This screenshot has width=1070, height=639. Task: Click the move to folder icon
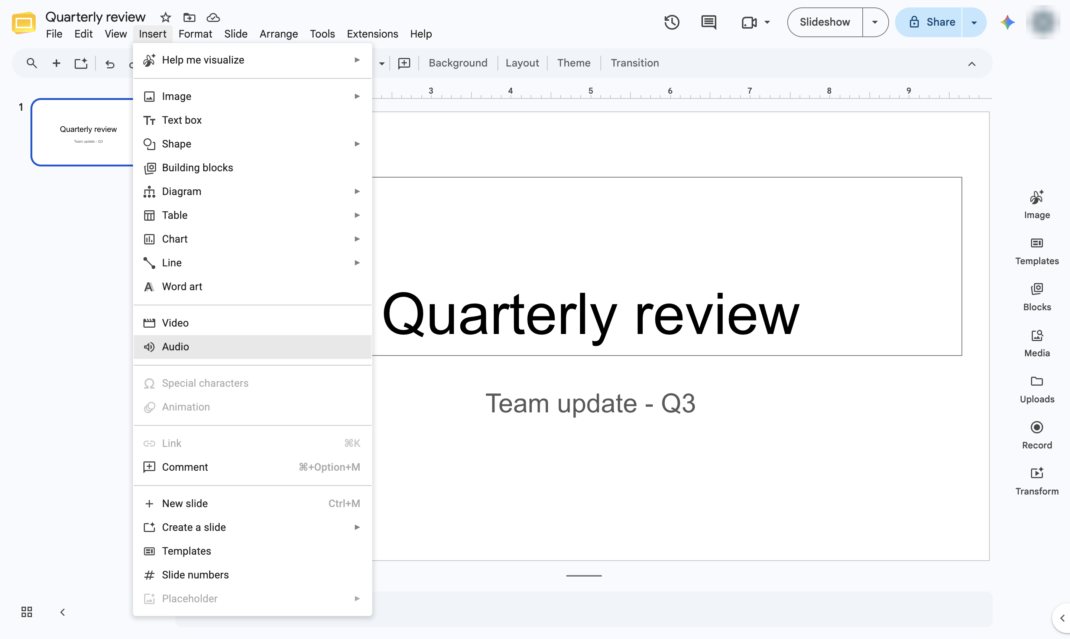click(189, 18)
